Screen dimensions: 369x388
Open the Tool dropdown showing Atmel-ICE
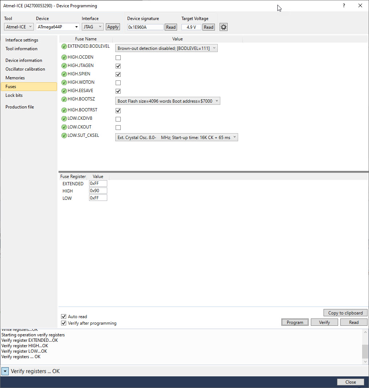[19, 27]
